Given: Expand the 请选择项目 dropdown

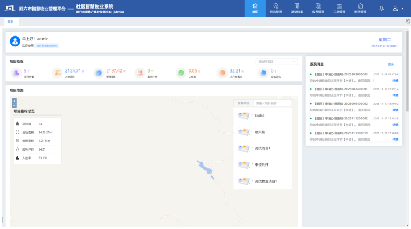Looking at the screenshot, I should [276, 61].
